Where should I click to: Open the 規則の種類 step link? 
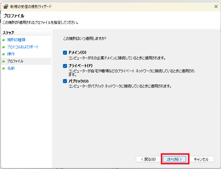point(16,40)
